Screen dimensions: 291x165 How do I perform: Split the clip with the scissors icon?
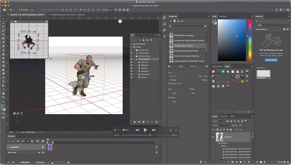pyautogui.click(x=38, y=141)
